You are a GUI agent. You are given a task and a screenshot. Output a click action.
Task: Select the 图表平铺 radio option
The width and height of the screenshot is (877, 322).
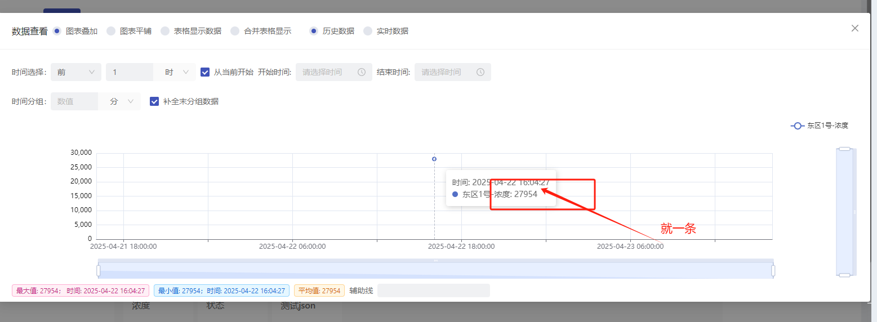tap(111, 31)
